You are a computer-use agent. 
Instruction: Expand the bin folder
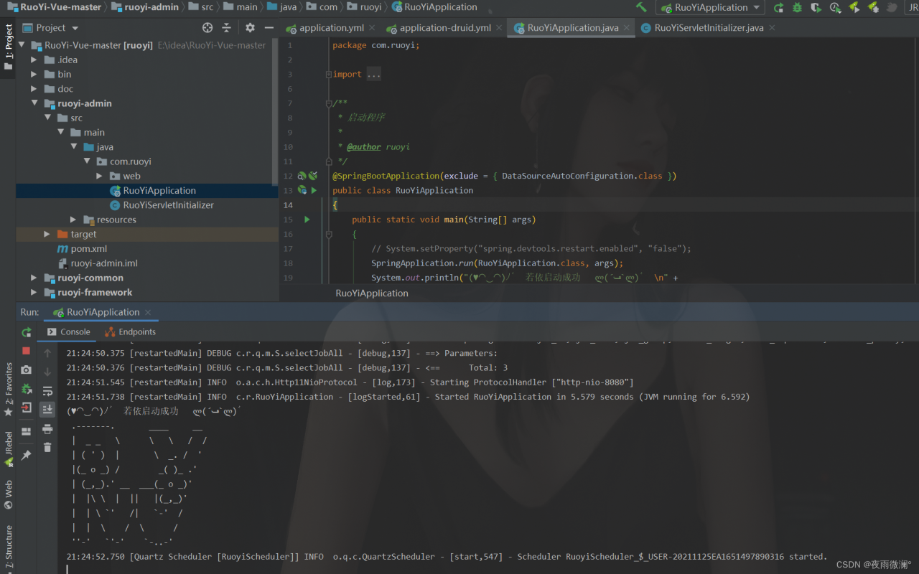click(x=34, y=74)
